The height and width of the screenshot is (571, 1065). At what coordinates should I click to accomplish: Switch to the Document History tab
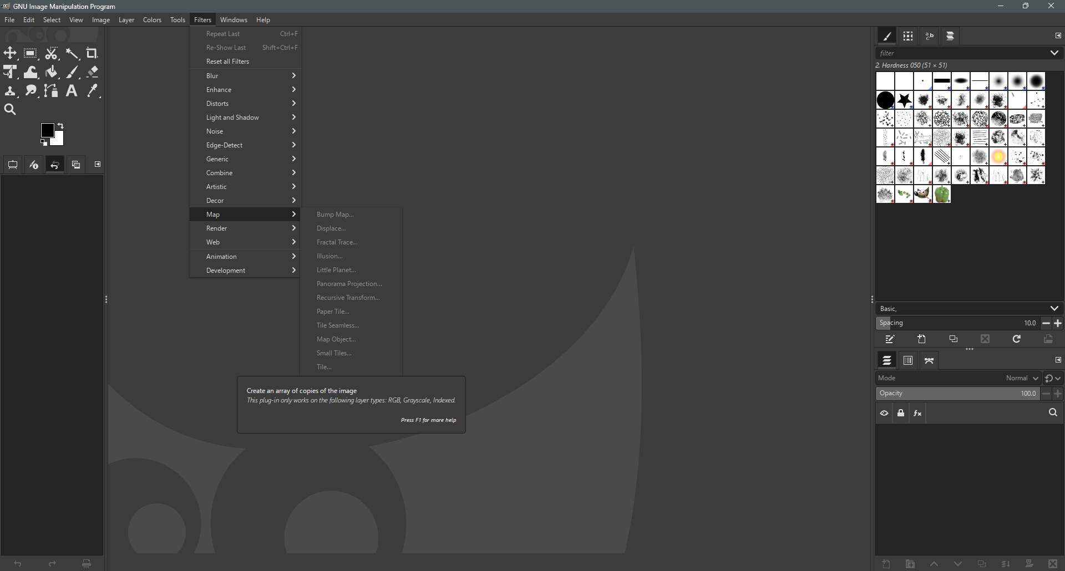(x=950, y=37)
